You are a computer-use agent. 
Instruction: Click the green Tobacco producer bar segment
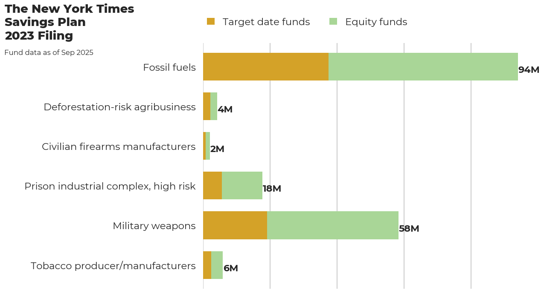click(217, 265)
